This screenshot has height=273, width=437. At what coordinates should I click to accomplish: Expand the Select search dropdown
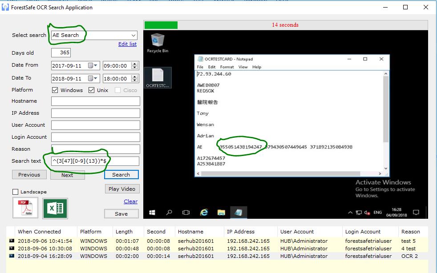point(134,36)
